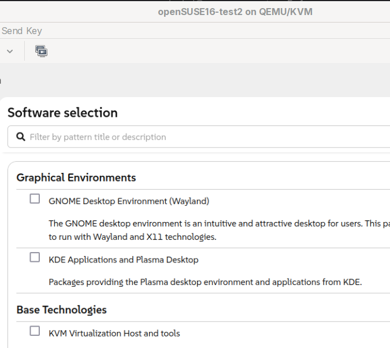This screenshot has height=348, width=390.
Task: Check KDE Applications and Plasma Desktop checkbox
Action: tap(35, 257)
